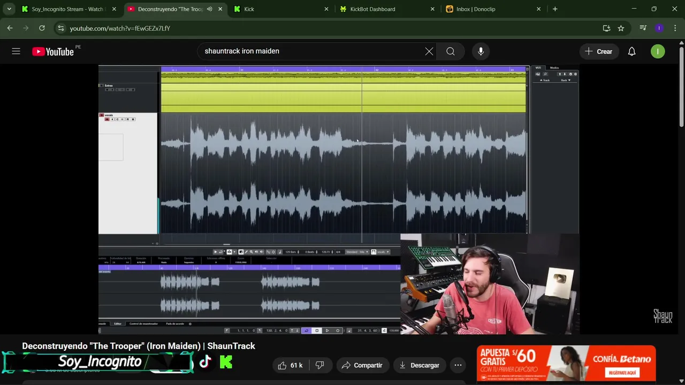Image resolution: width=685 pixels, height=385 pixels.
Task: Click the Play button in the DAW transport
Action: pyautogui.click(x=327, y=330)
